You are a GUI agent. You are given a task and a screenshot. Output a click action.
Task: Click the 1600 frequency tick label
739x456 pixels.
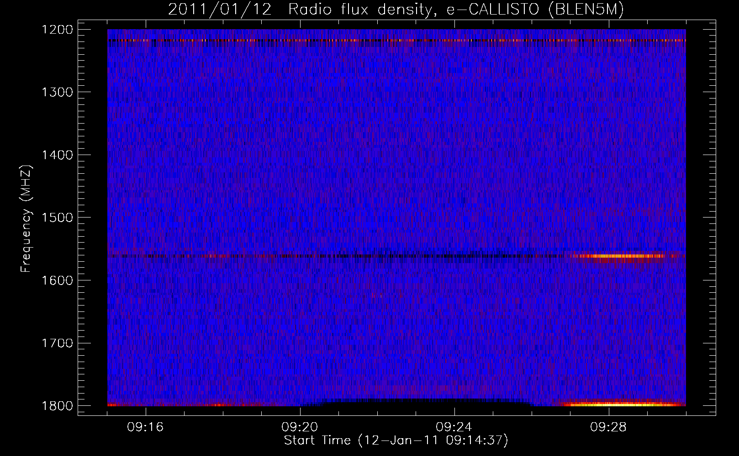pyautogui.click(x=57, y=280)
